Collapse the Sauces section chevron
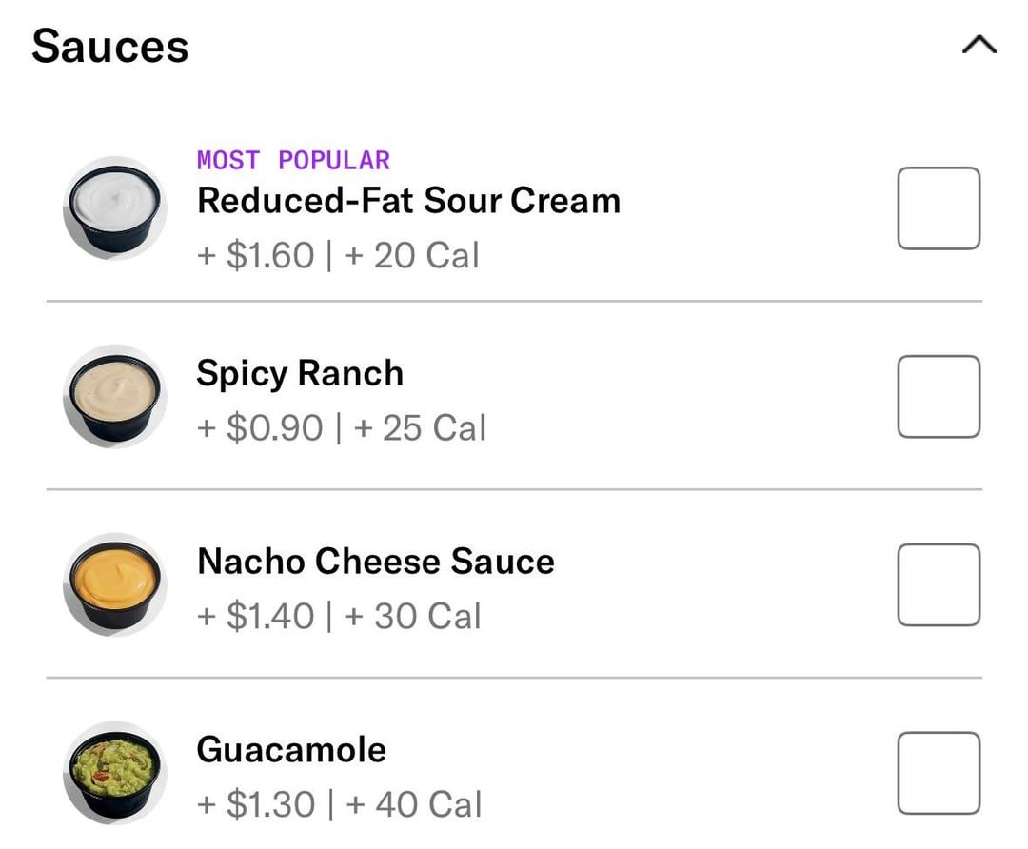The width and height of the screenshot is (1028, 849). coord(979,45)
